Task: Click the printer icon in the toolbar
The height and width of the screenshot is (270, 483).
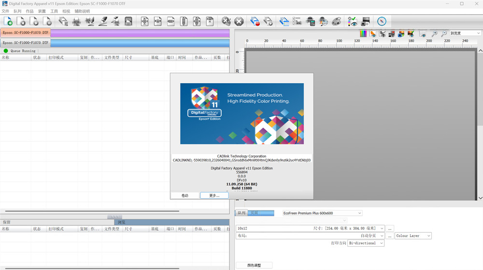Action: (76, 21)
